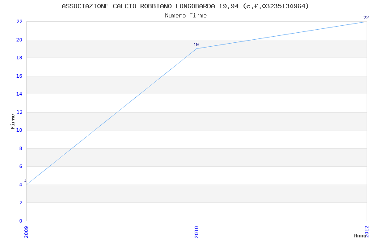Click the x-axis title Anno
Viewport: 371px width, 240px height.
coord(360,236)
